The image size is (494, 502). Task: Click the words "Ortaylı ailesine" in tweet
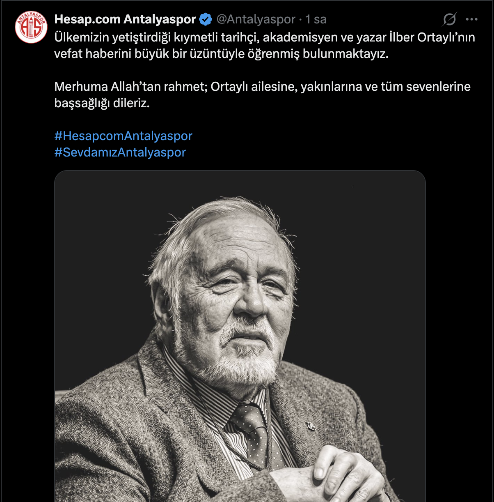click(x=254, y=87)
